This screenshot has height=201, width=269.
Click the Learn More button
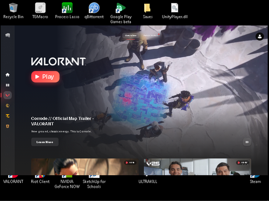45,142
